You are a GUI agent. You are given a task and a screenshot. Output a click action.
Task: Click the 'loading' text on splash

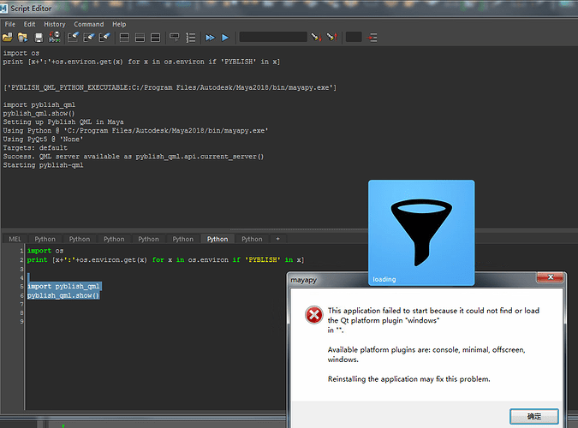tap(384, 279)
